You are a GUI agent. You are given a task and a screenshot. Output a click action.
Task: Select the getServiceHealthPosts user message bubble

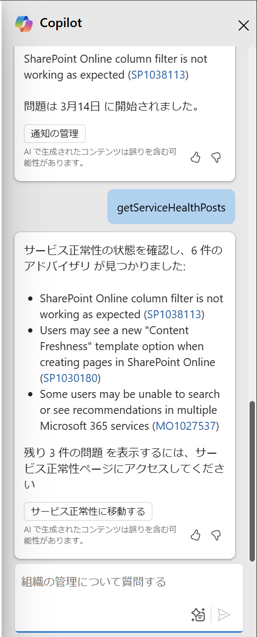[x=171, y=207]
